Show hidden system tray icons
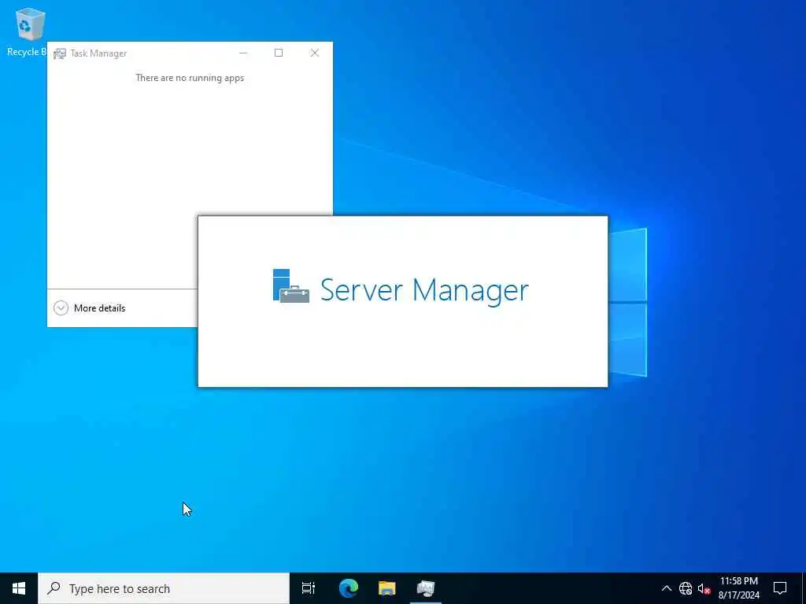The width and height of the screenshot is (806, 604). 666,588
